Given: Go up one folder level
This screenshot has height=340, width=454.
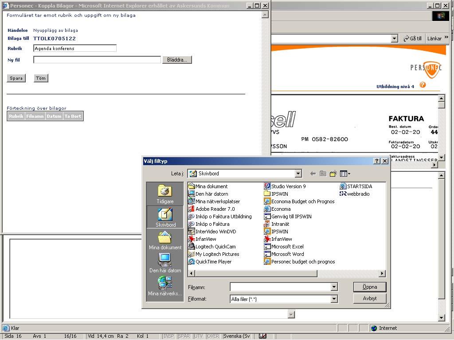Looking at the screenshot, I should point(323,174).
